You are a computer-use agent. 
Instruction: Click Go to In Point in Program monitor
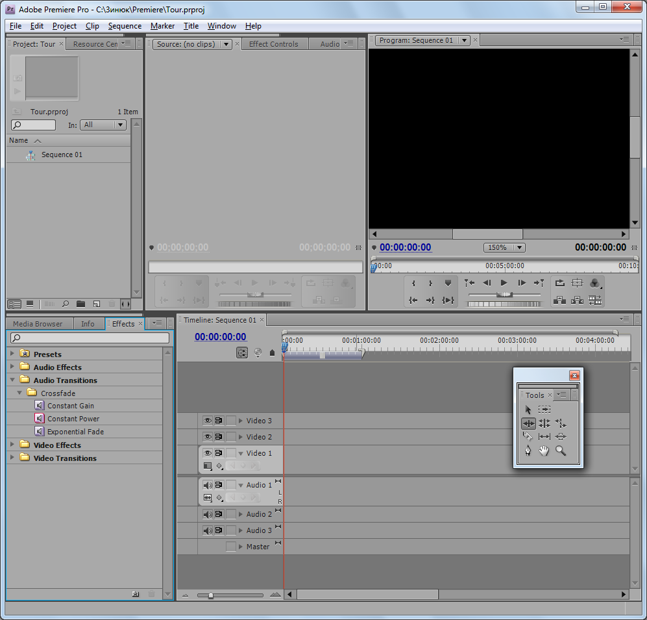(x=413, y=301)
